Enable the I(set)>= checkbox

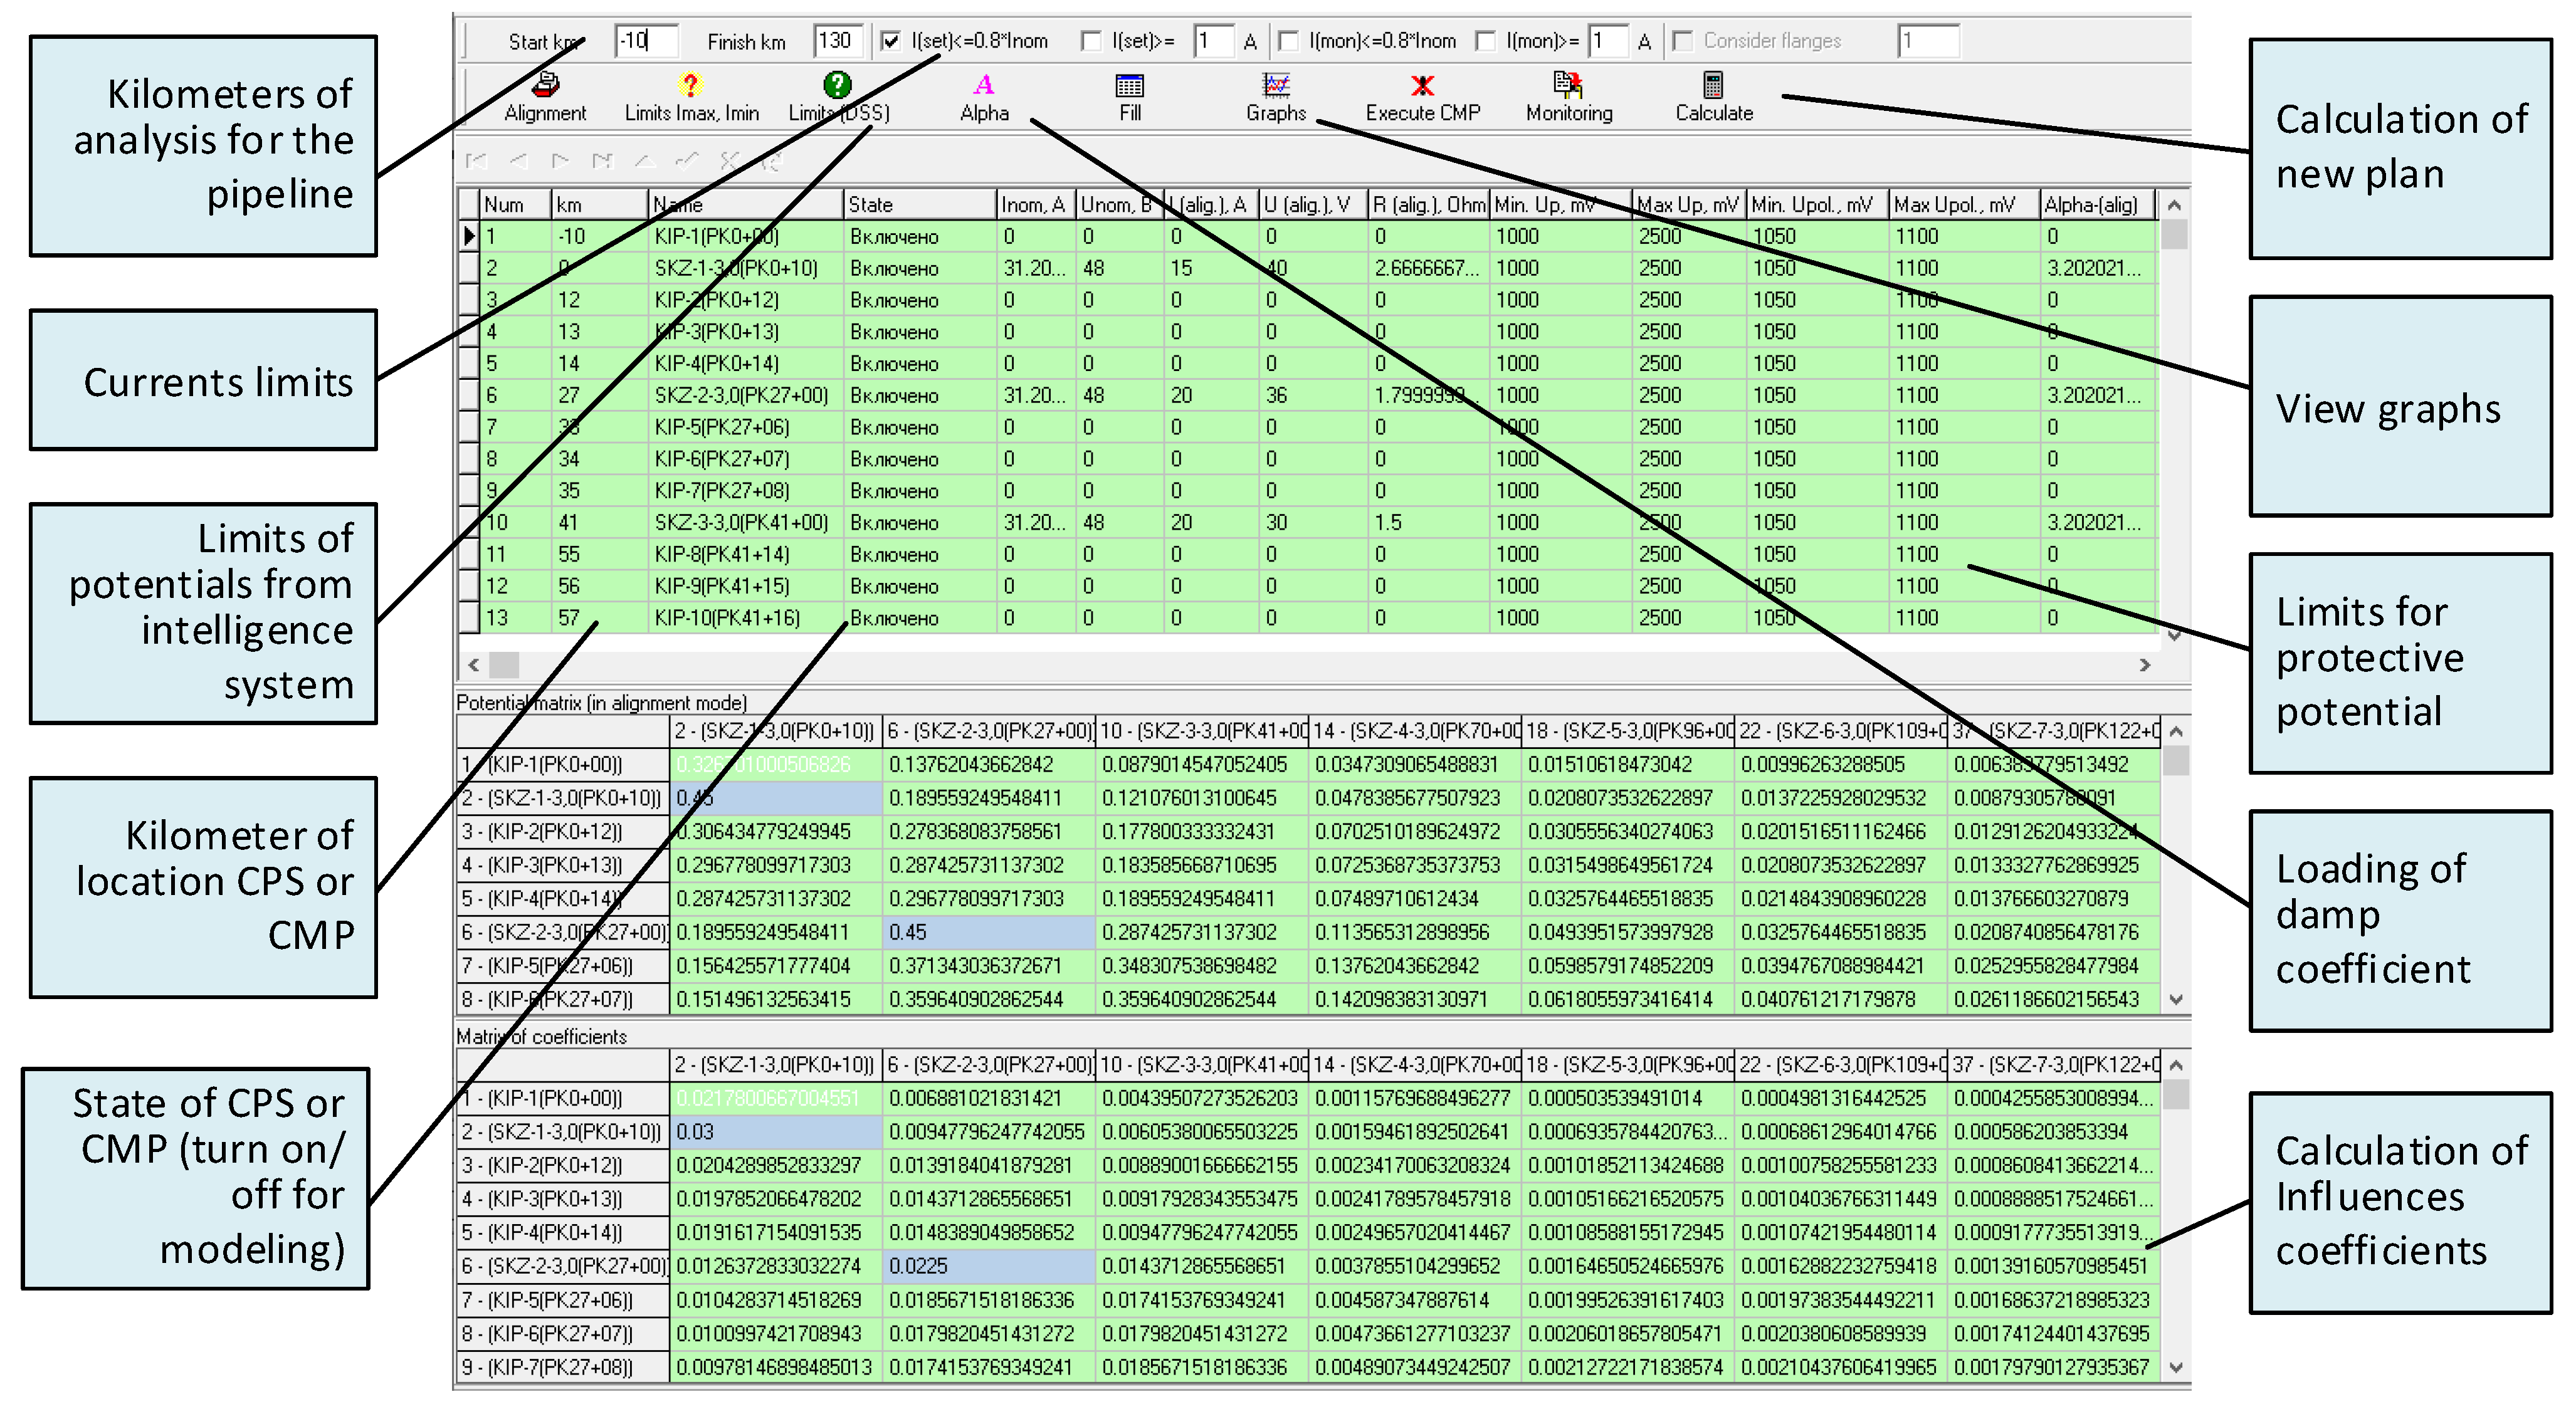coord(1091,41)
